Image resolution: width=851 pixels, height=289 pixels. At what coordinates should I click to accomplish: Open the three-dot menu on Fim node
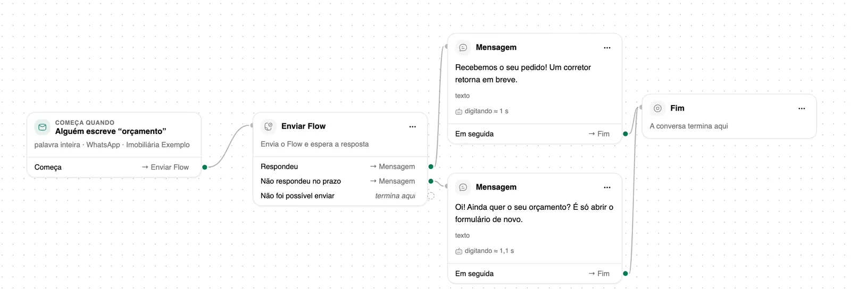(802, 108)
